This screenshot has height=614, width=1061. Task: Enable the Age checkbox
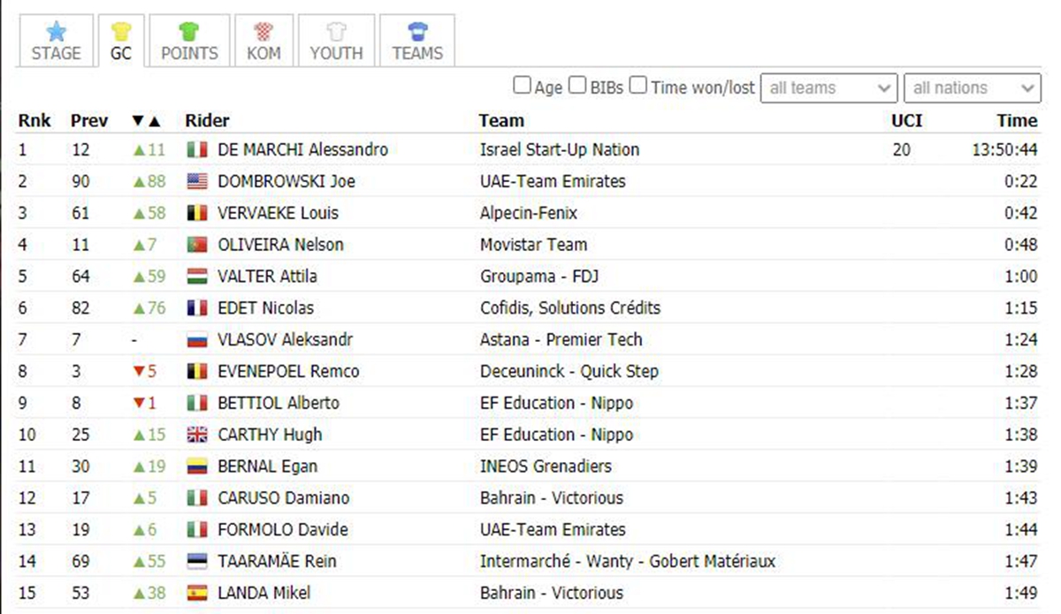pyautogui.click(x=523, y=87)
